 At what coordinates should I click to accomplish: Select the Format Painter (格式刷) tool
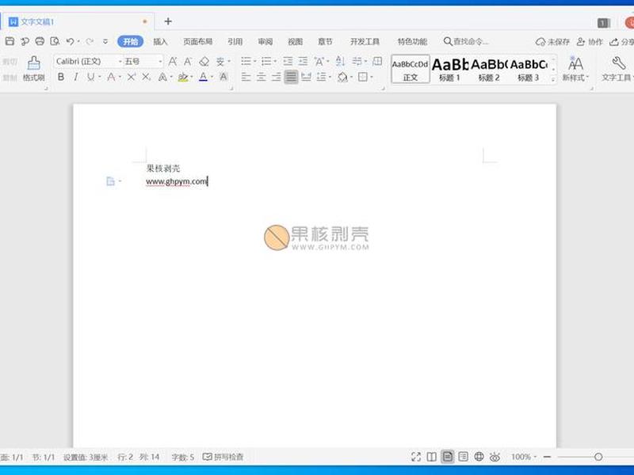coord(33,69)
